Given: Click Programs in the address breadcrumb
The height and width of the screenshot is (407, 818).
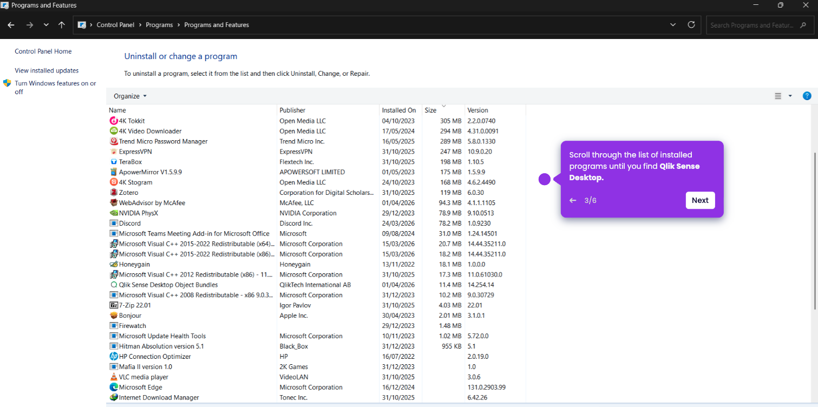Looking at the screenshot, I should (159, 25).
